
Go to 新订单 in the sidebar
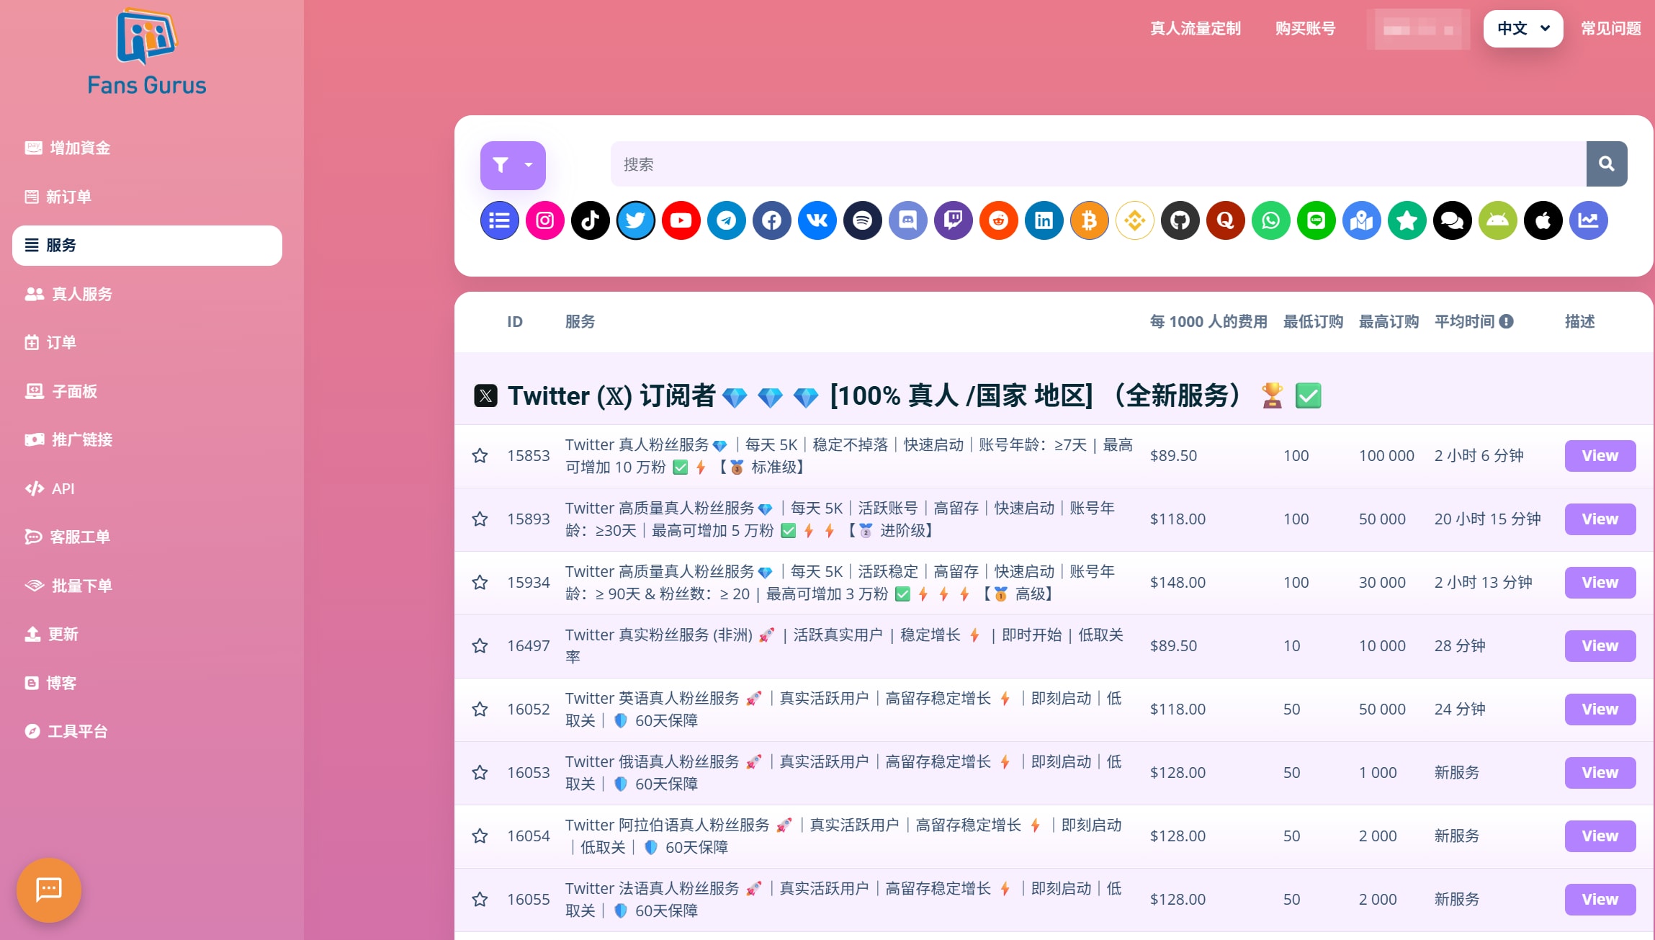pos(147,197)
